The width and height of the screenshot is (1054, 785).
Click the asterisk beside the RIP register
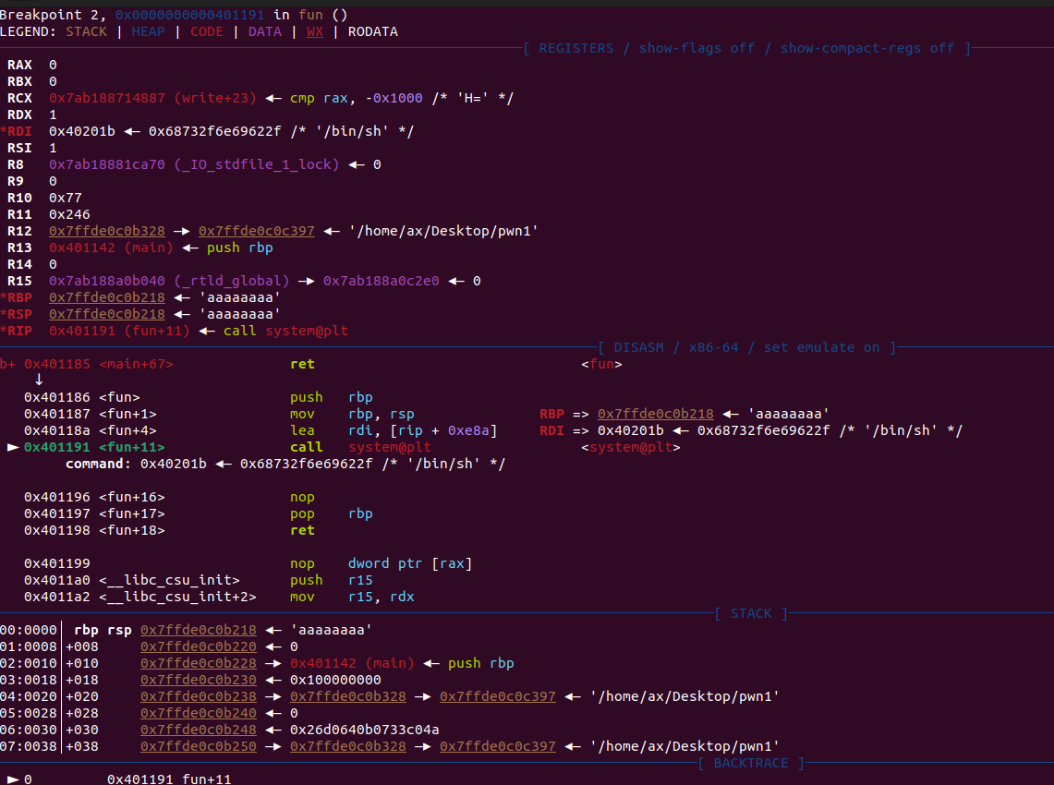pyautogui.click(x=4, y=331)
